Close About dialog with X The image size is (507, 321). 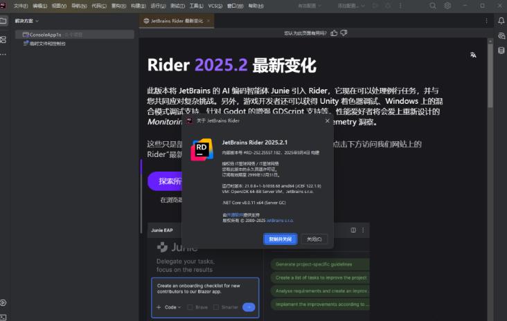click(327, 120)
